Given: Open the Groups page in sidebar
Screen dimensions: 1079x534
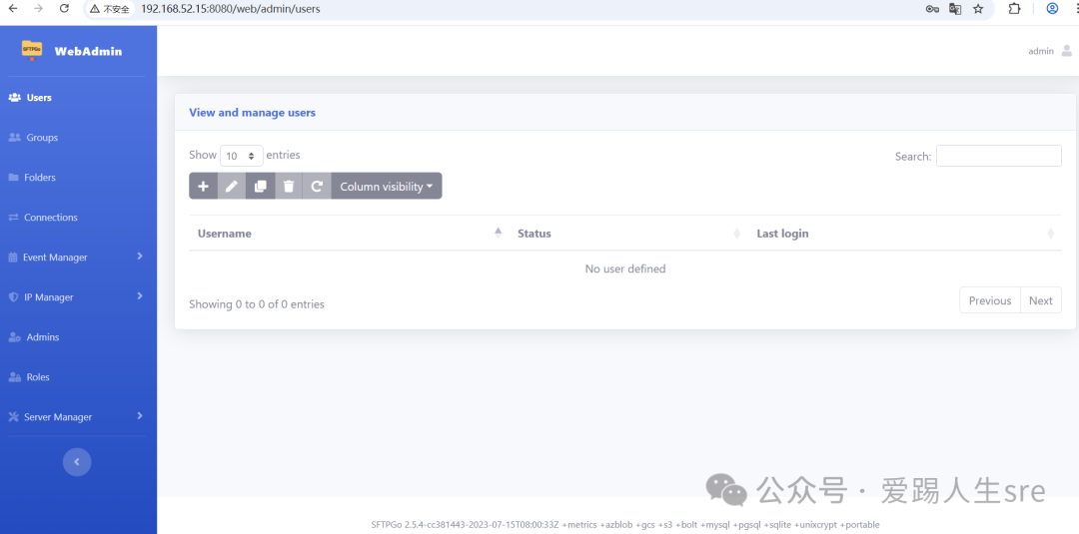Looking at the screenshot, I should tap(42, 138).
